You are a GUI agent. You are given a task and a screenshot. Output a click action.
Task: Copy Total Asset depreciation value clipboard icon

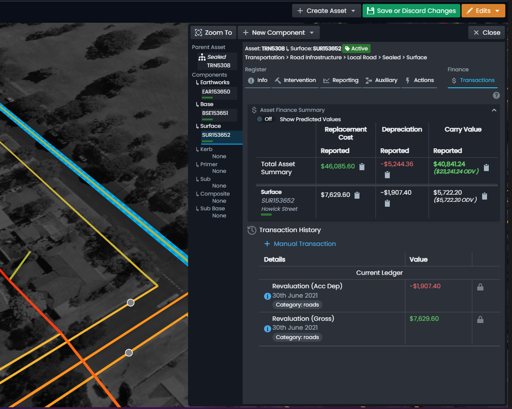point(387,175)
